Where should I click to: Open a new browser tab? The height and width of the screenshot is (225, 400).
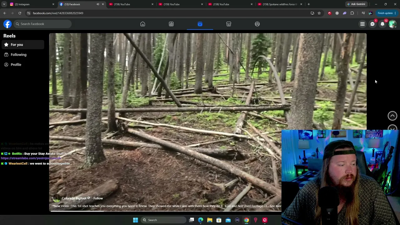point(308,4)
